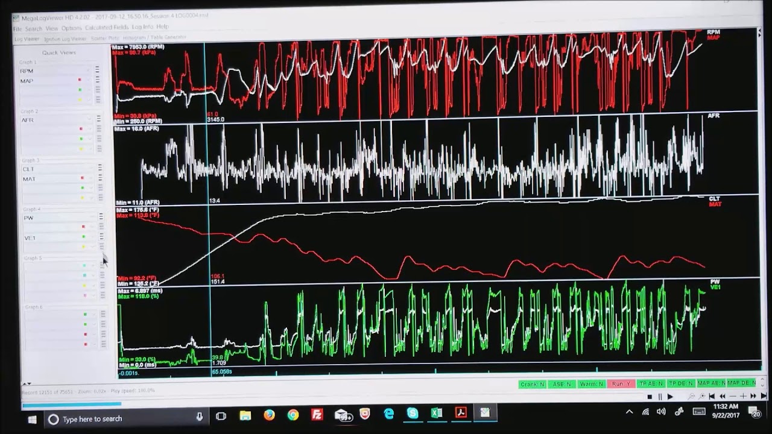Click the green color swatch of the VE1 field

point(83,237)
